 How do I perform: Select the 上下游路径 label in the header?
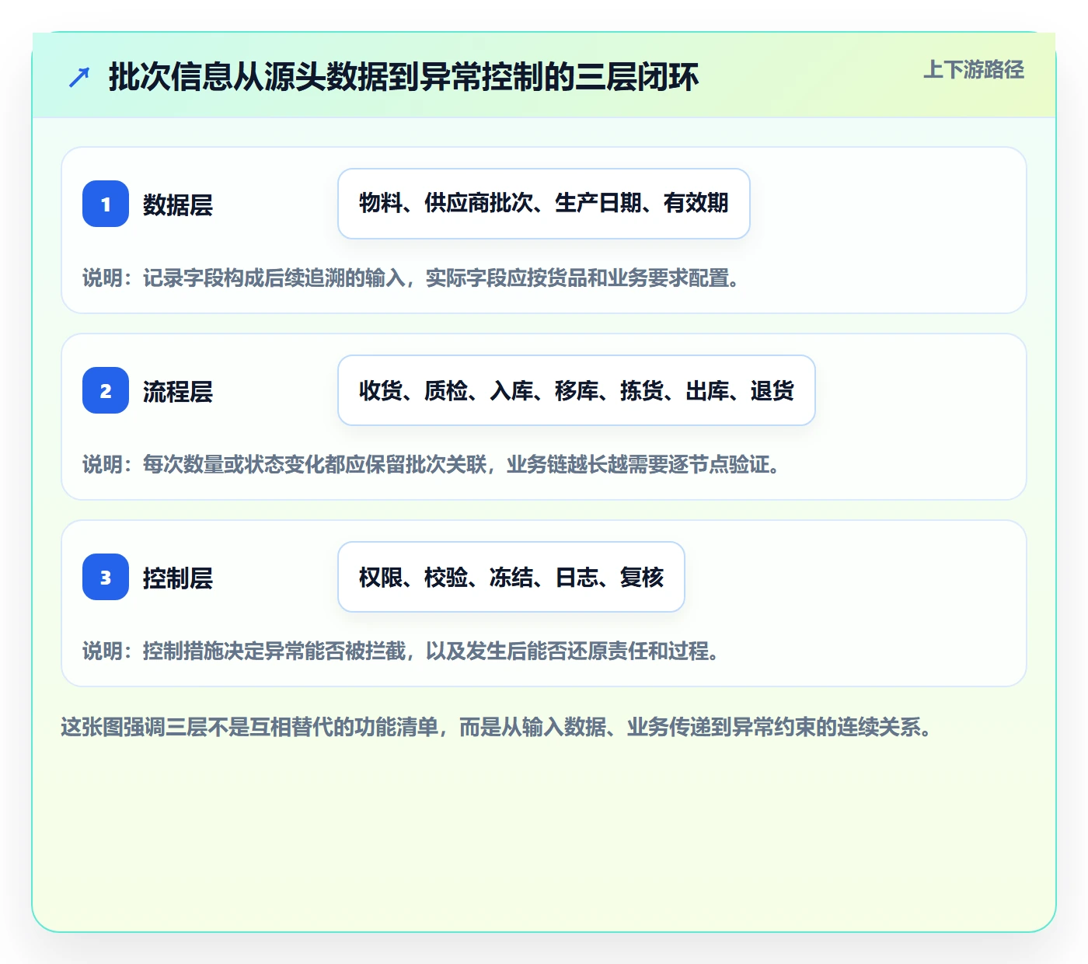coord(974,70)
